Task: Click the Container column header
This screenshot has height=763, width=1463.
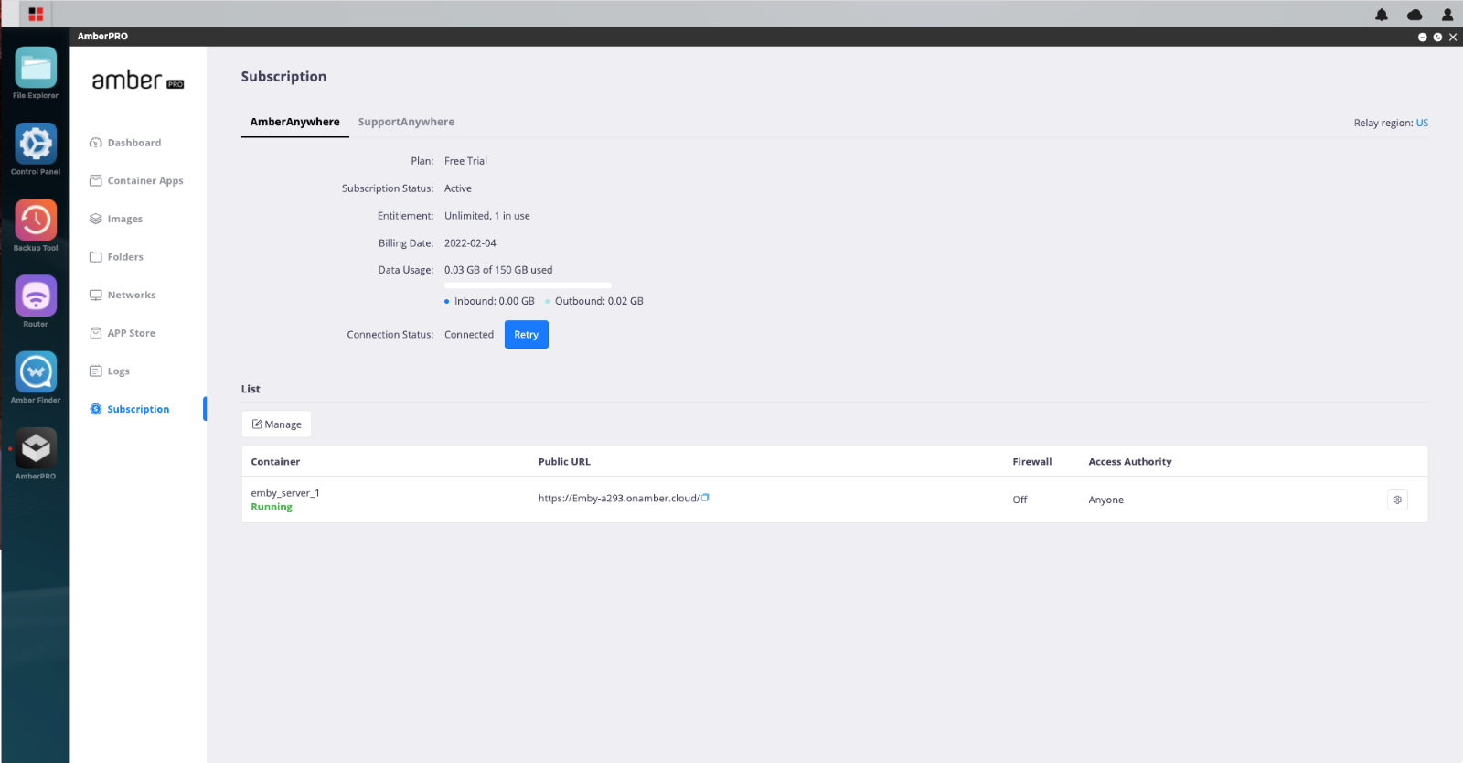Action: pos(275,462)
